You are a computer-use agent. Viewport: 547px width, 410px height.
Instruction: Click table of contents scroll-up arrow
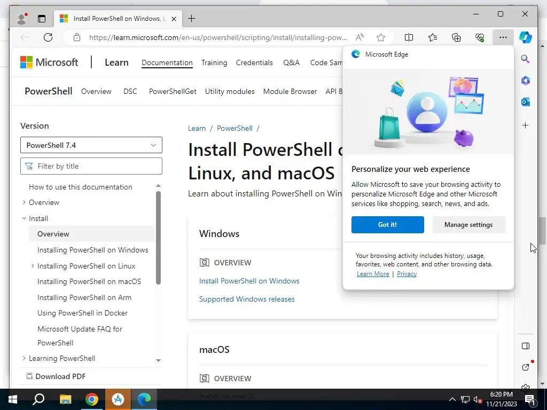click(x=158, y=186)
